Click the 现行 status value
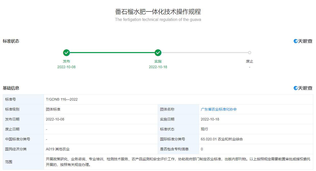Viewport: 316px width, 171px height. [204, 129]
